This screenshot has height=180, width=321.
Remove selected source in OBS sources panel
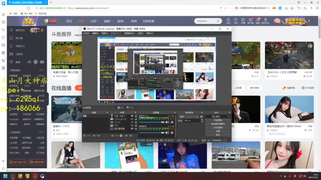117,136
